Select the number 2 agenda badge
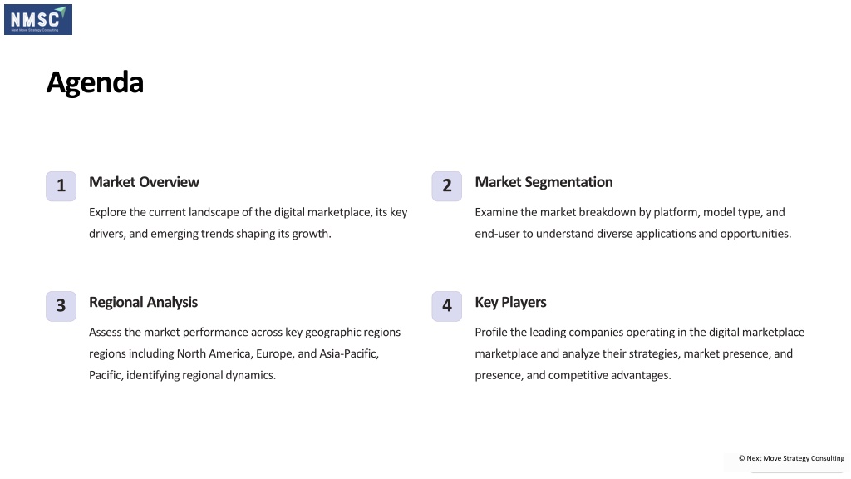Image resolution: width=851 pixels, height=479 pixels. coord(446,186)
